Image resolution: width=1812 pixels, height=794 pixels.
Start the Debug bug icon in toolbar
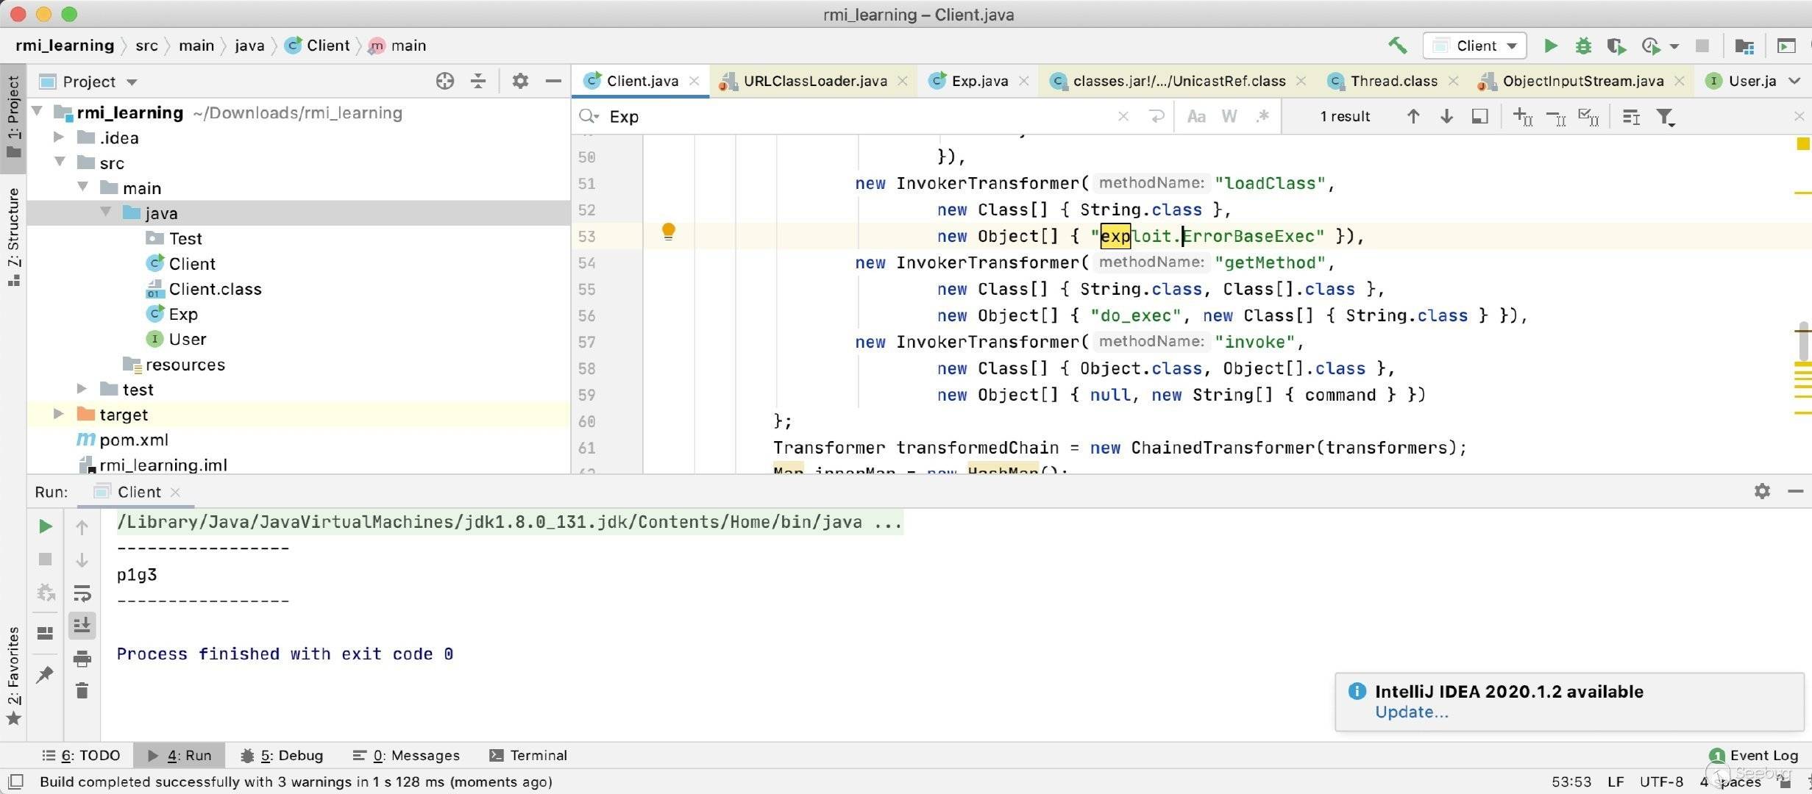click(x=1583, y=46)
